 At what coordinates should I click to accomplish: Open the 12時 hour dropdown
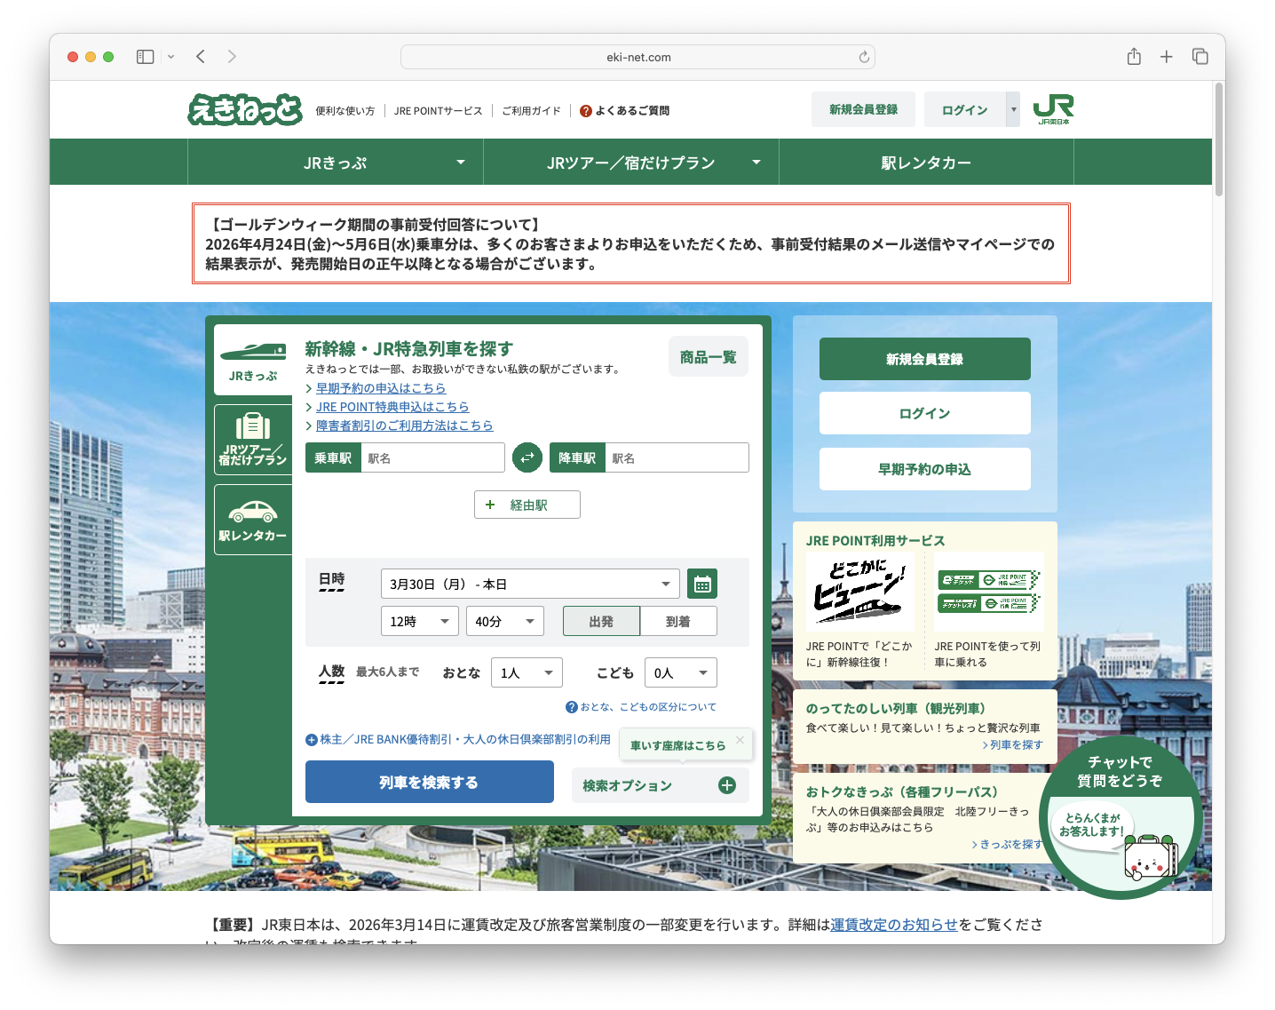tap(419, 621)
